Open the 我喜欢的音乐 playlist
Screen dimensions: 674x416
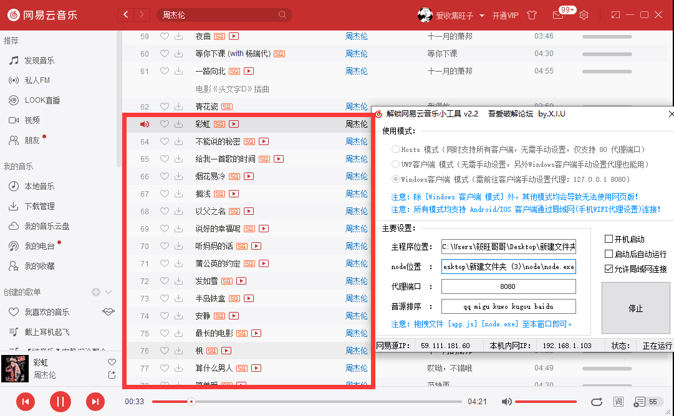tap(47, 312)
